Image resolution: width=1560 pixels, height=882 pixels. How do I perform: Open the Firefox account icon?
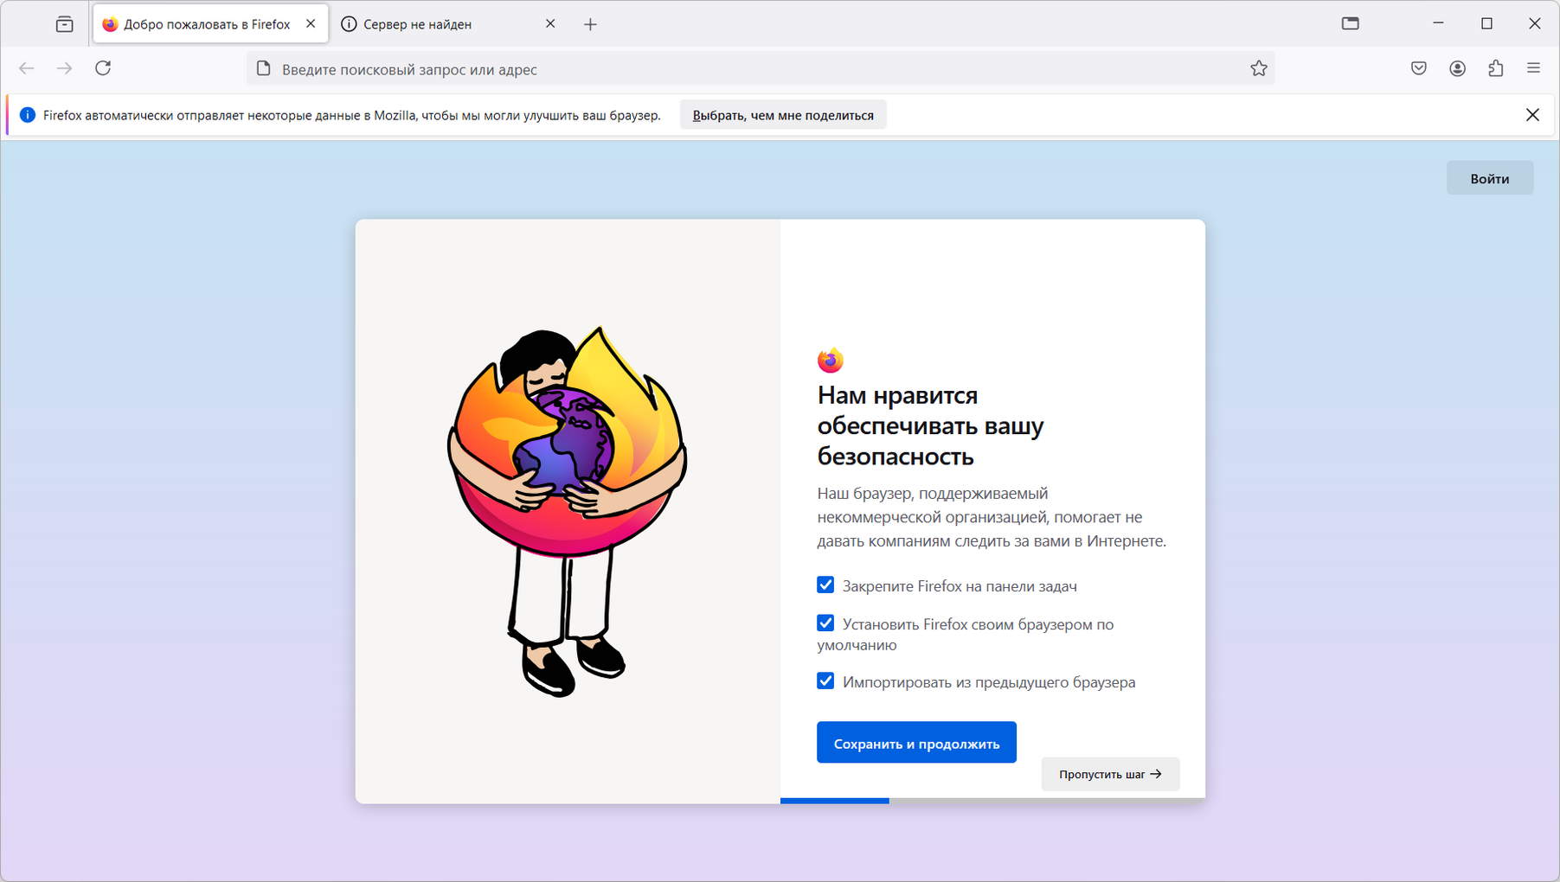(1458, 68)
